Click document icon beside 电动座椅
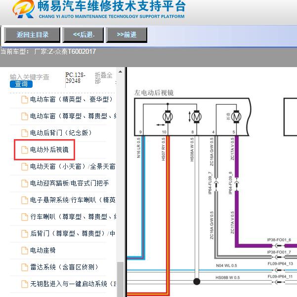 point(25,251)
